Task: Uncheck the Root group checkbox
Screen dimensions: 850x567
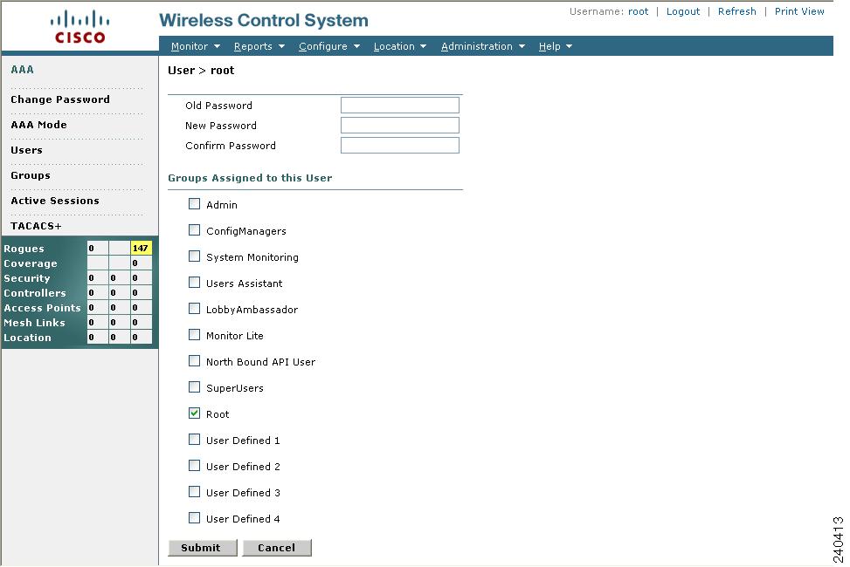Action: pos(194,413)
